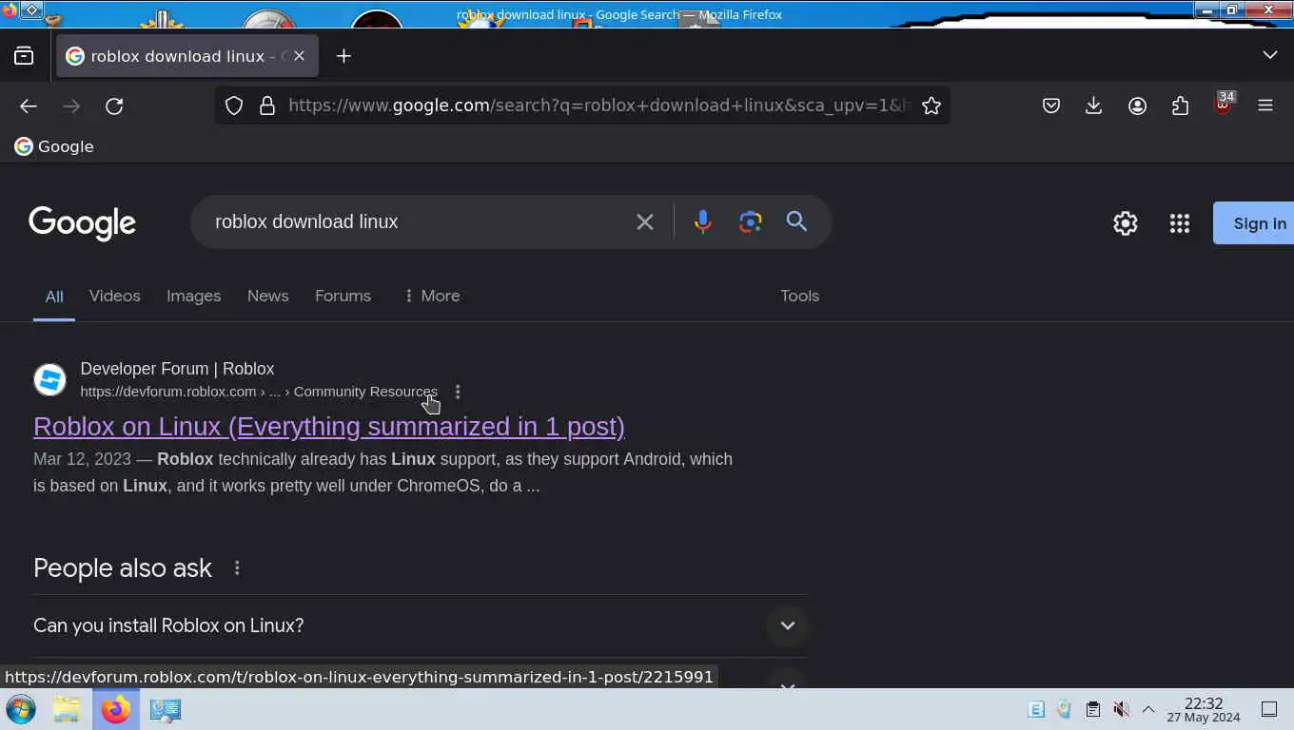The image size is (1294, 730).
Task: Open Firefox account menu
Action: pyautogui.click(x=1137, y=106)
